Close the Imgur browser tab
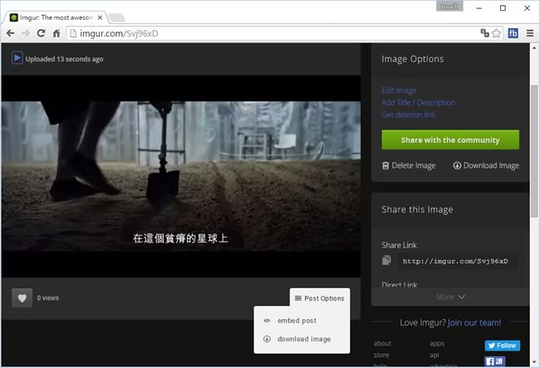Image resolution: width=540 pixels, height=368 pixels. [100, 17]
